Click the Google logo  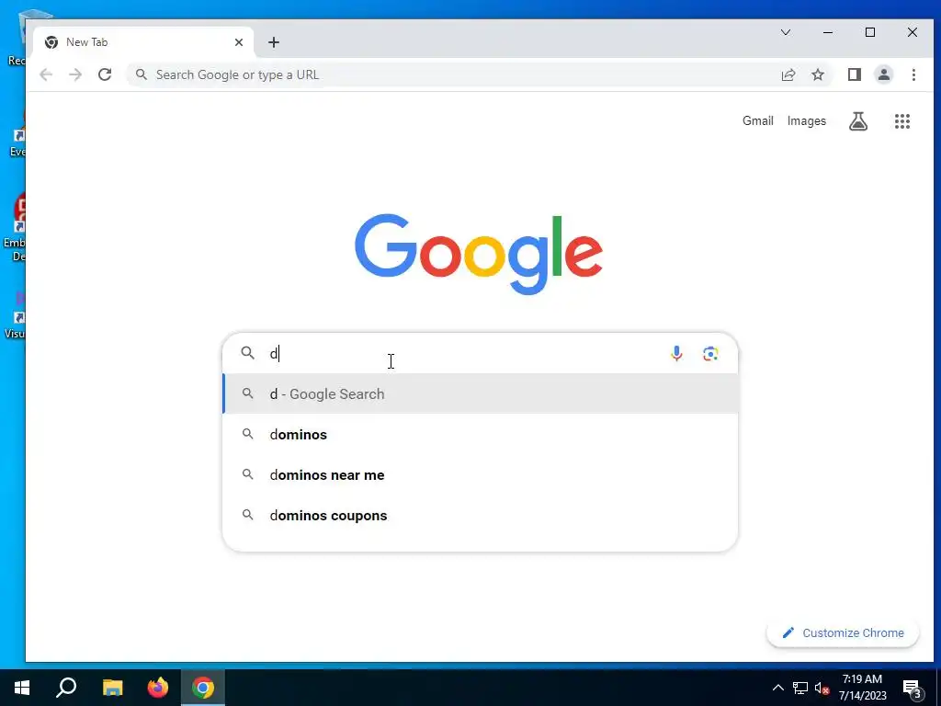point(478,254)
